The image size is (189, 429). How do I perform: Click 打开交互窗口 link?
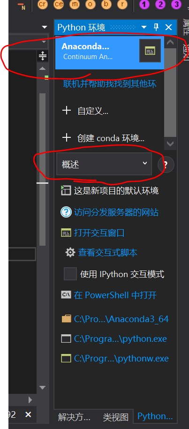[99, 233]
